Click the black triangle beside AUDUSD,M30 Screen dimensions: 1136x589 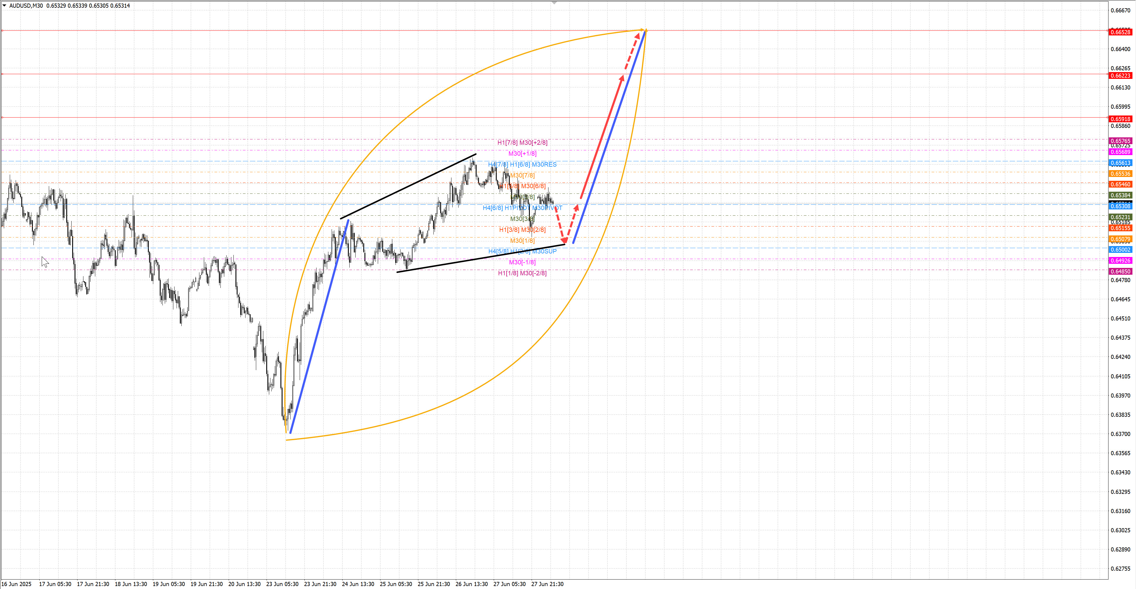click(x=4, y=6)
